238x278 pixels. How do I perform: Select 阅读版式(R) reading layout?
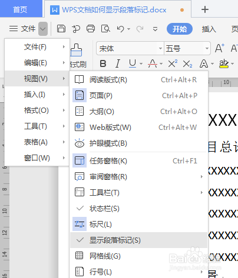click(138, 80)
